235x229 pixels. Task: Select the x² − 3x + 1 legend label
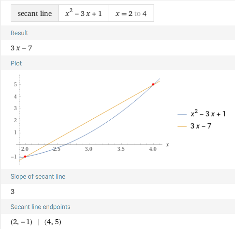tap(208, 114)
